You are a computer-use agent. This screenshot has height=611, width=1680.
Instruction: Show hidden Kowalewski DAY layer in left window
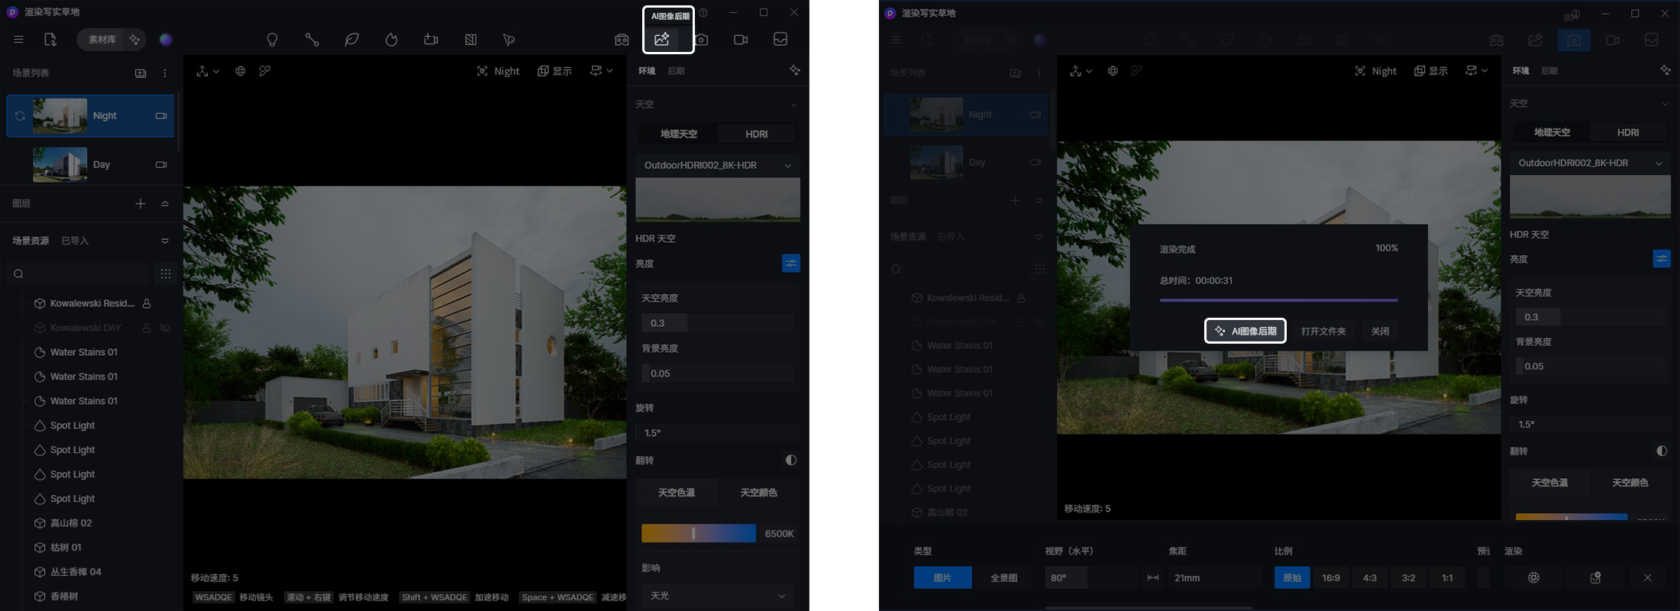tap(164, 328)
